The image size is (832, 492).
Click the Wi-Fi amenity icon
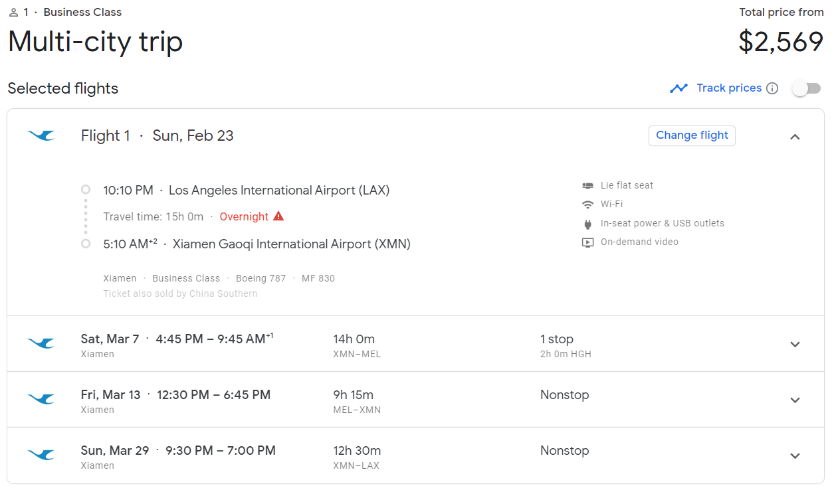coord(587,205)
